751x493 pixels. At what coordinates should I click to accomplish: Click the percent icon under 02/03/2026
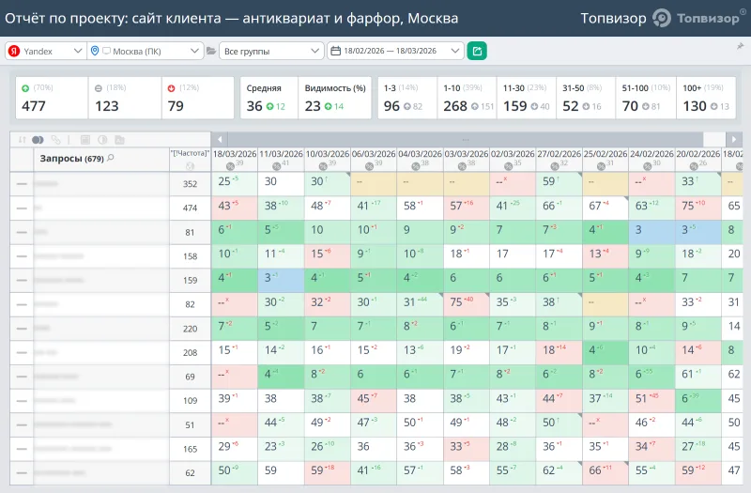[509, 166]
